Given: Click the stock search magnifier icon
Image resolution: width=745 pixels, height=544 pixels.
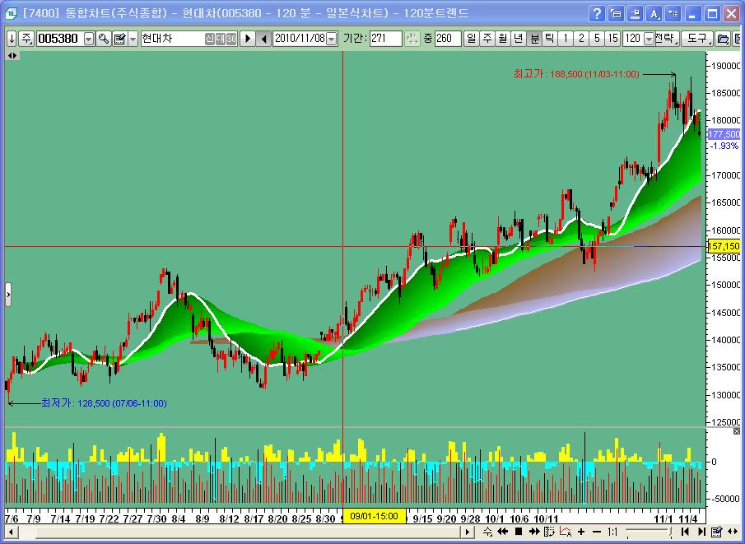Looking at the screenshot, I should pos(104,39).
